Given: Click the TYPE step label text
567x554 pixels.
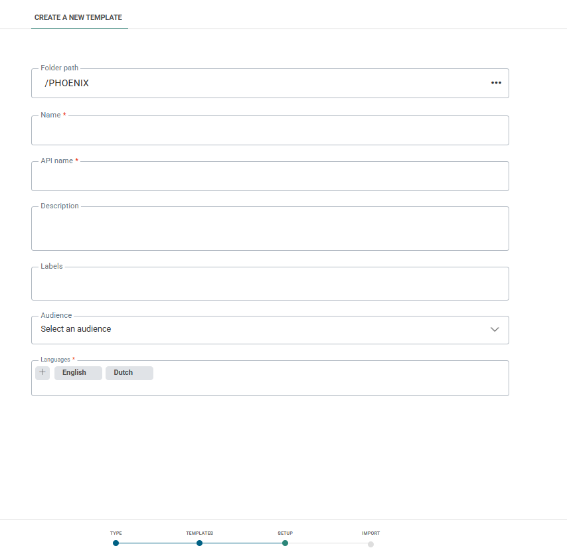Looking at the screenshot, I should click(116, 533).
